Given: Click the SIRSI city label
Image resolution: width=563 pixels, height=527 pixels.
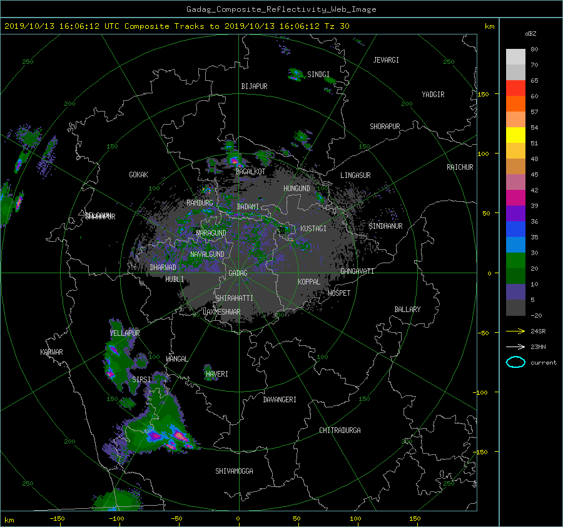Looking at the screenshot, I should point(141,380).
